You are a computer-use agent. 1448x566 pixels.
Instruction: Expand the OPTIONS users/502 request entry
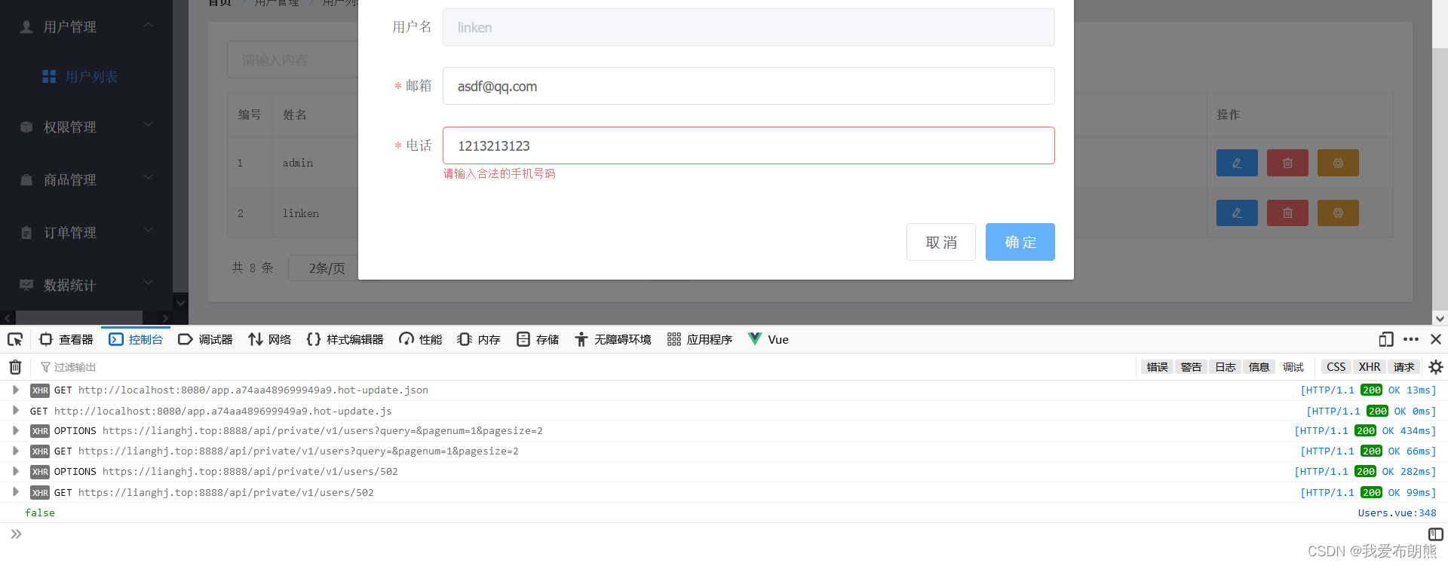(x=15, y=471)
